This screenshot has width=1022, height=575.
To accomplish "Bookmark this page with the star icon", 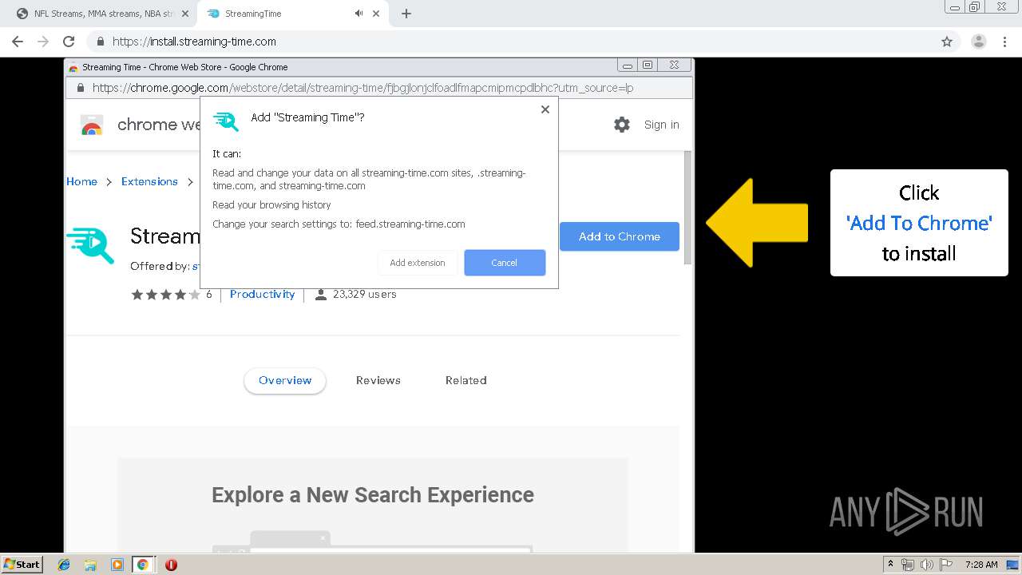I will click(x=947, y=42).
